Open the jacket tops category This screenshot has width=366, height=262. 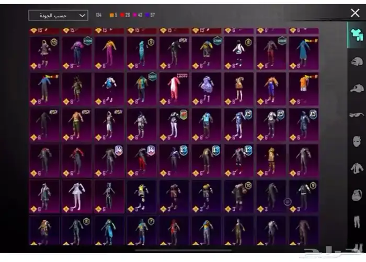coord(356,168)
